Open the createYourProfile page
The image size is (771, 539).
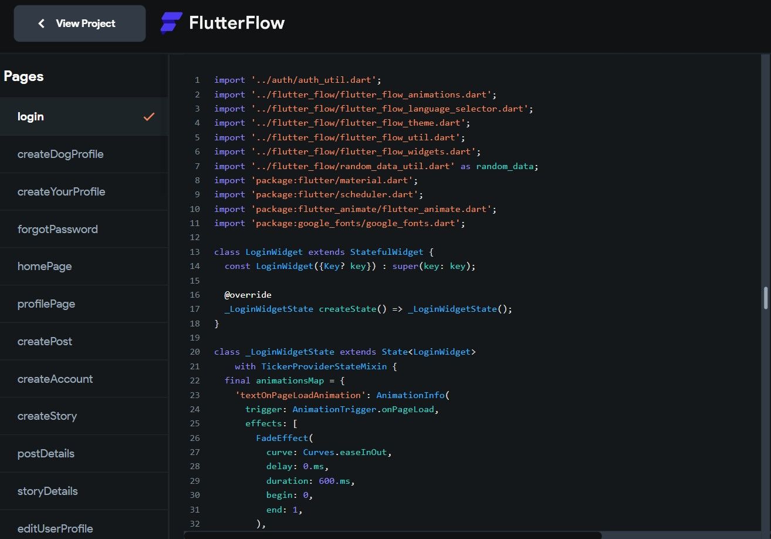pos(61,191)
